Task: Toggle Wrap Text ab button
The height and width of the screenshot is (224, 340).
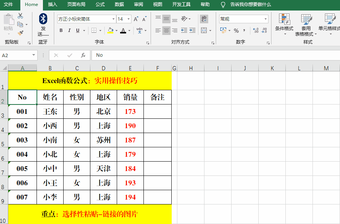Action: tap(204, 19)
